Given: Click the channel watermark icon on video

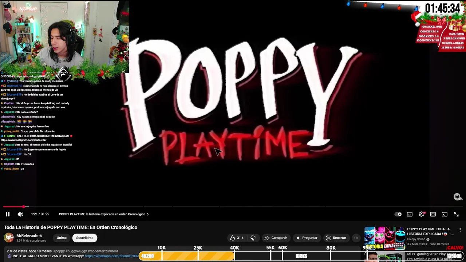Looking at the screenshot, I should tap(458, 197).
